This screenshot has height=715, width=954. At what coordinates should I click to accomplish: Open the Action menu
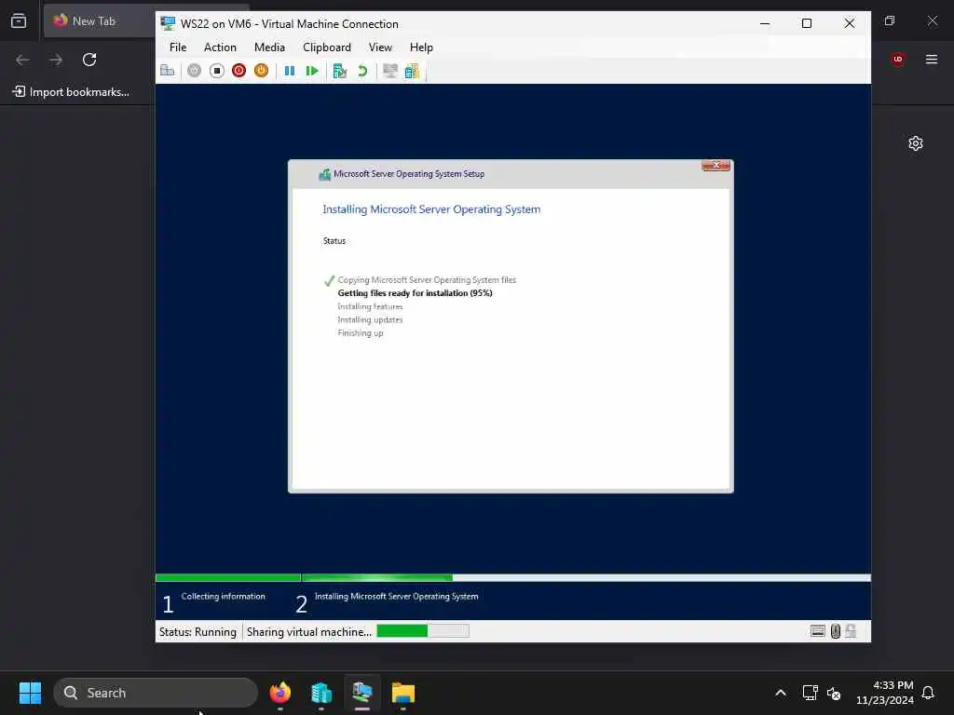(220, 47)
